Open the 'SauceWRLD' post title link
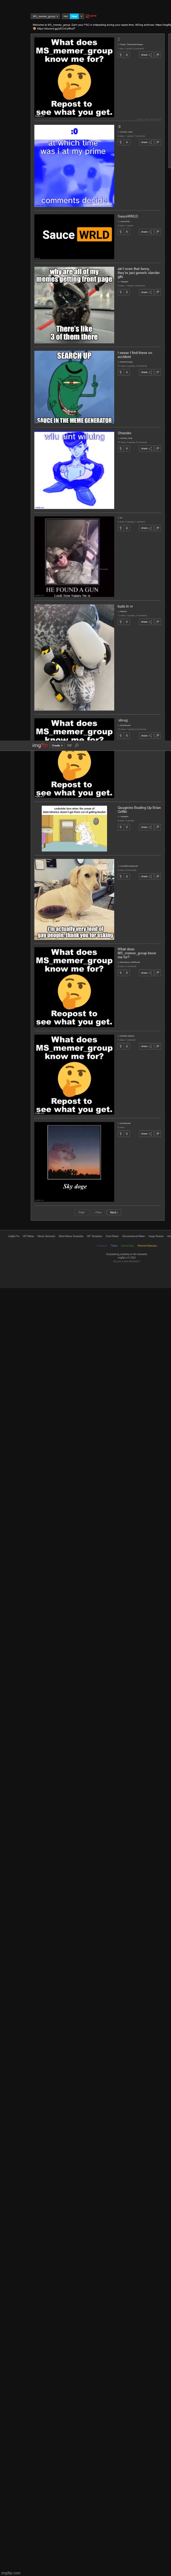The width and height of the screenshot is (171, 2576). pos(128,216)
